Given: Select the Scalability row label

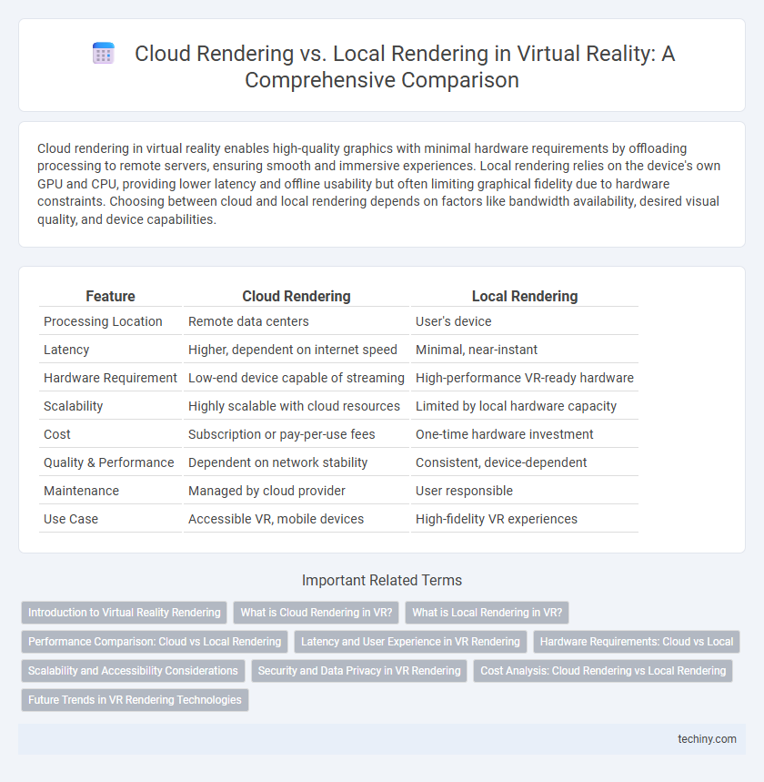Looking at the screenshot, I should [x=110, y=406].
